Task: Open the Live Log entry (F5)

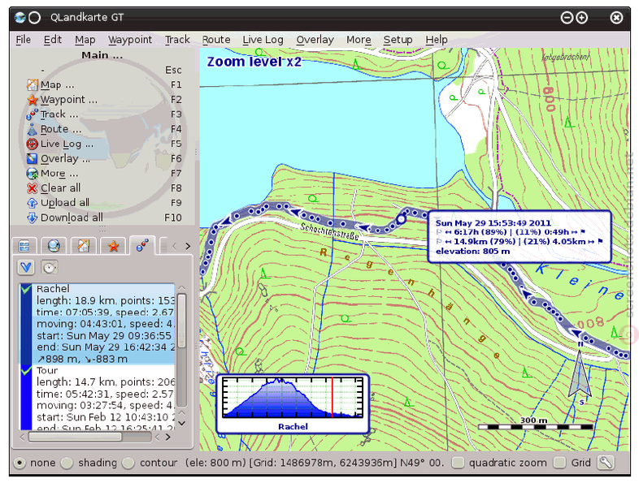Action: point(104,144)
